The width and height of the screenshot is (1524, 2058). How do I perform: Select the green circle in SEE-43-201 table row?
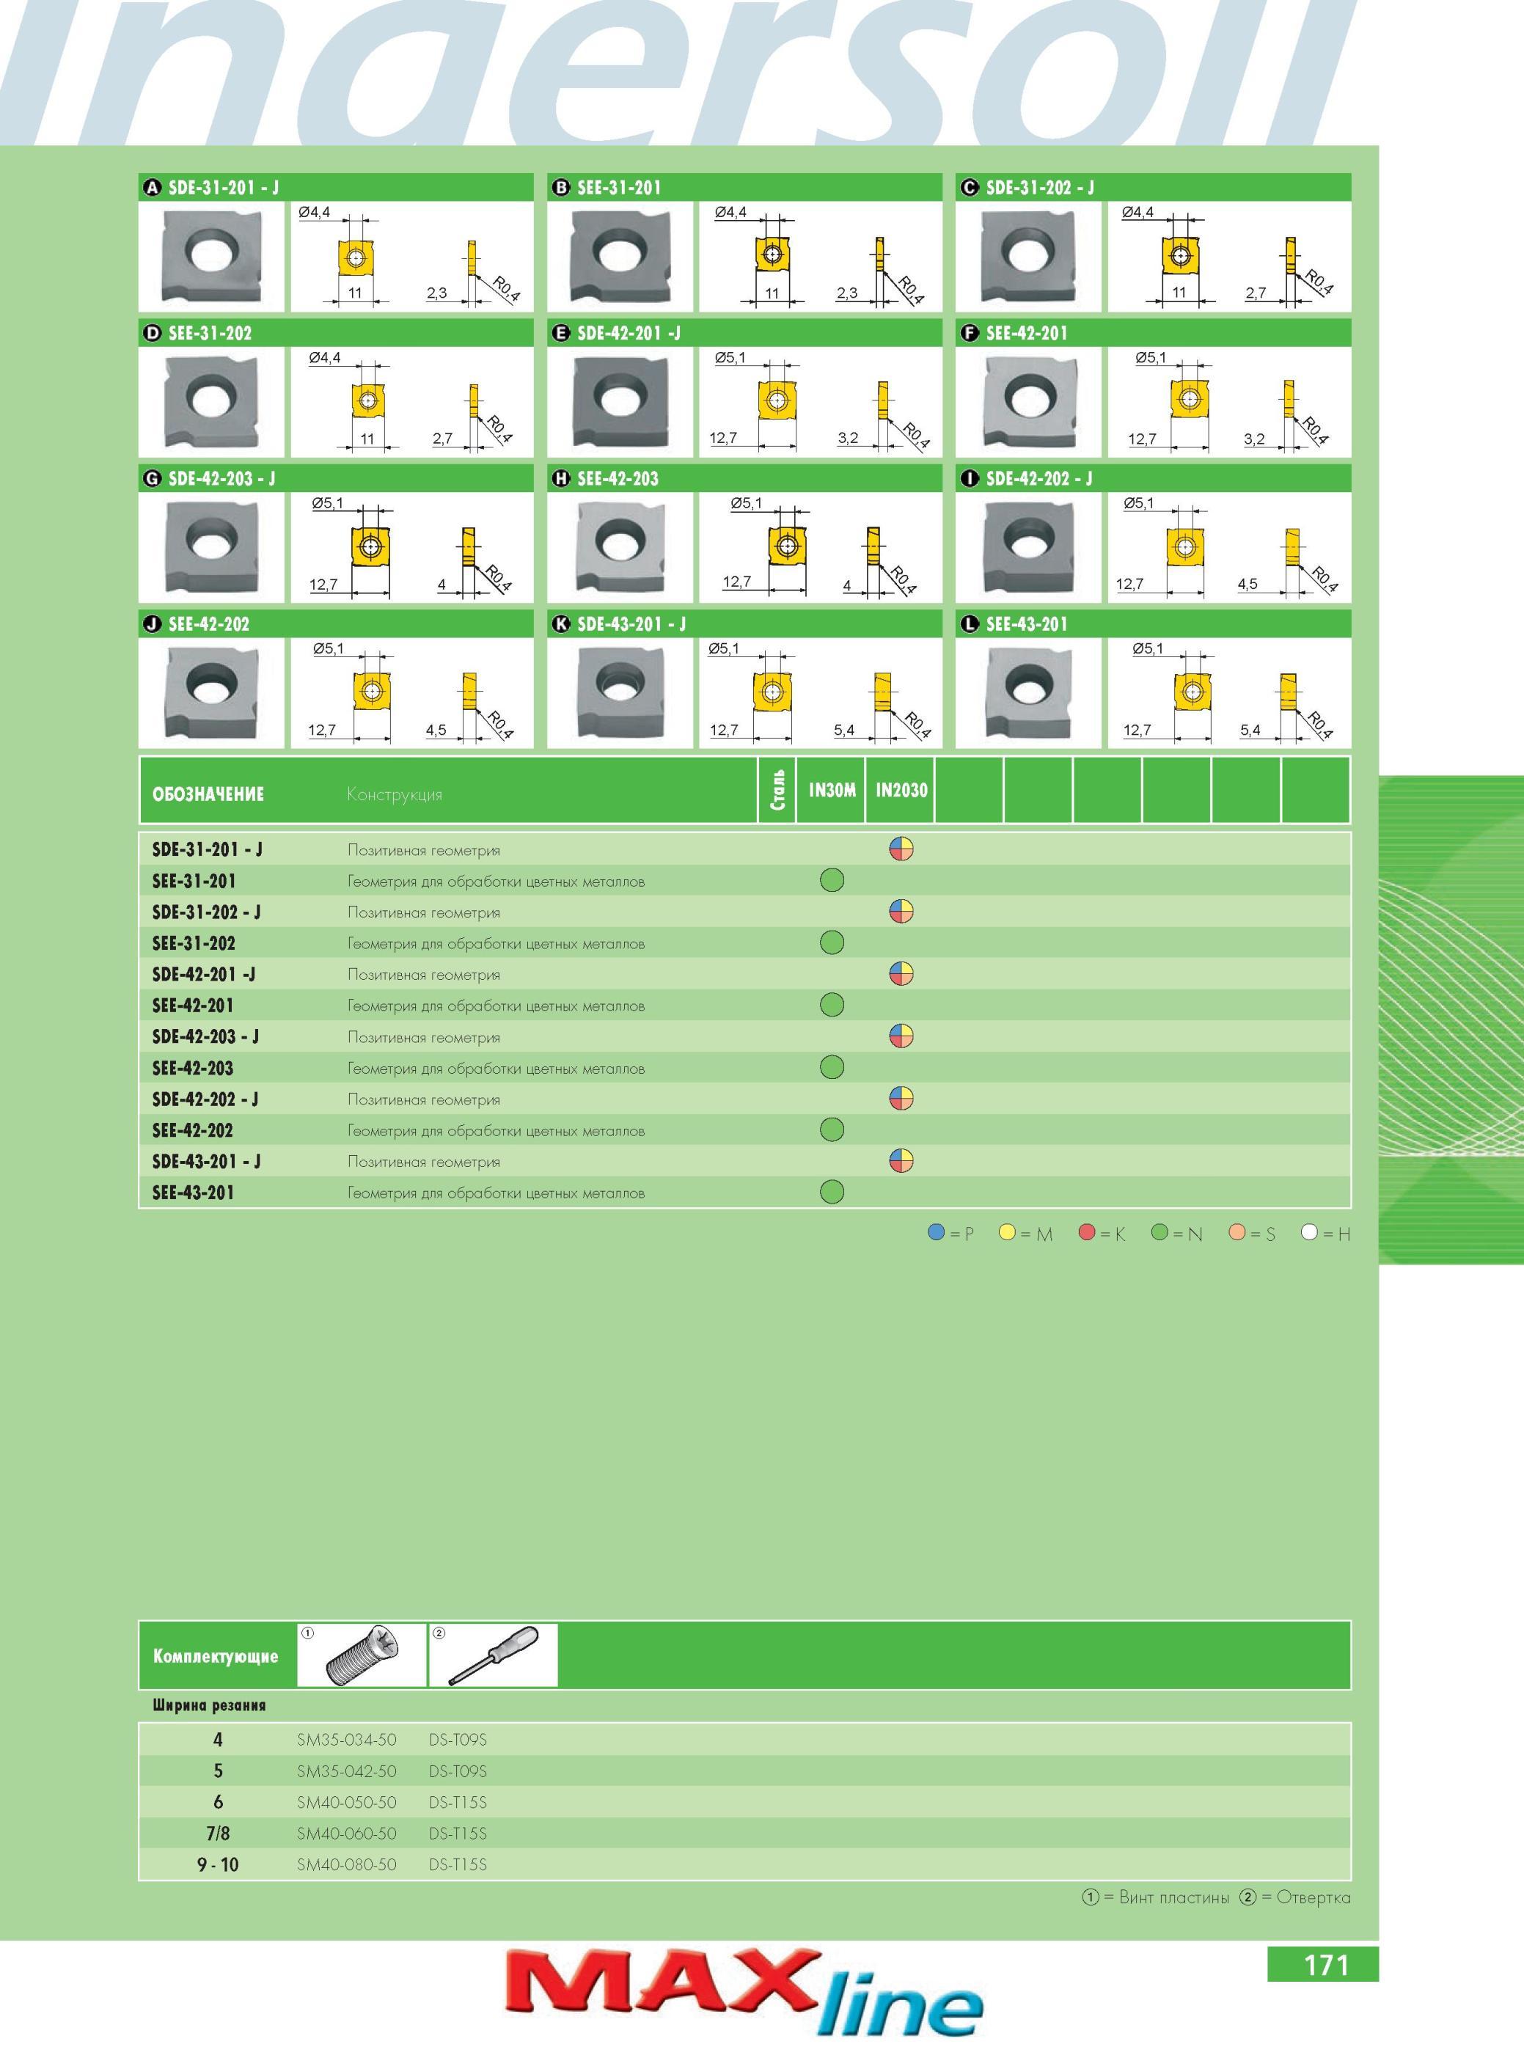[x=832, y=1193]
